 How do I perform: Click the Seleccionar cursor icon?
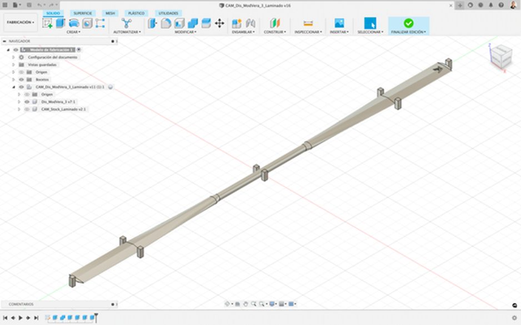[x=370, y=23]
